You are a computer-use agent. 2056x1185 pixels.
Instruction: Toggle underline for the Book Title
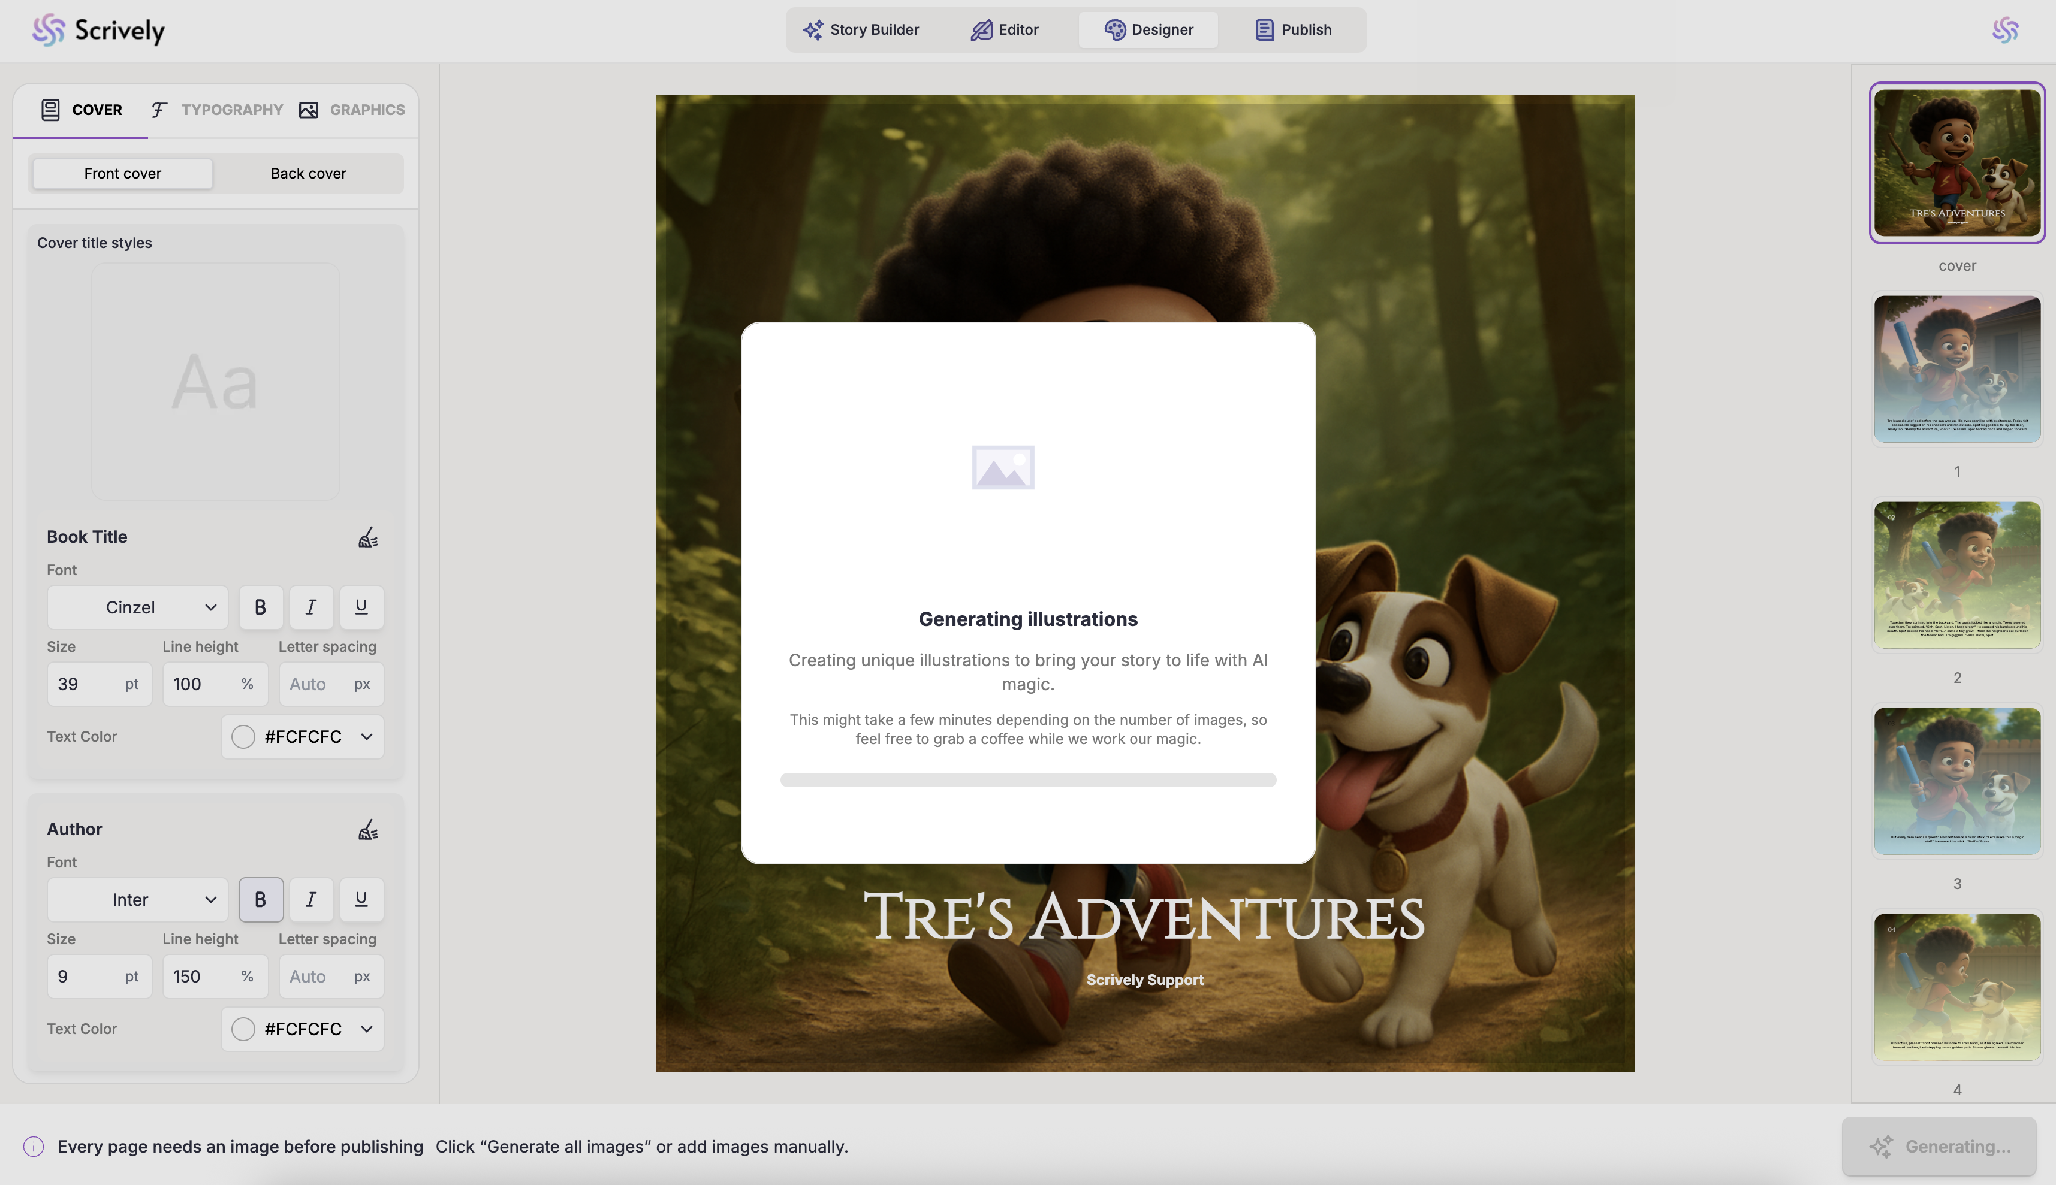point(361,607)
